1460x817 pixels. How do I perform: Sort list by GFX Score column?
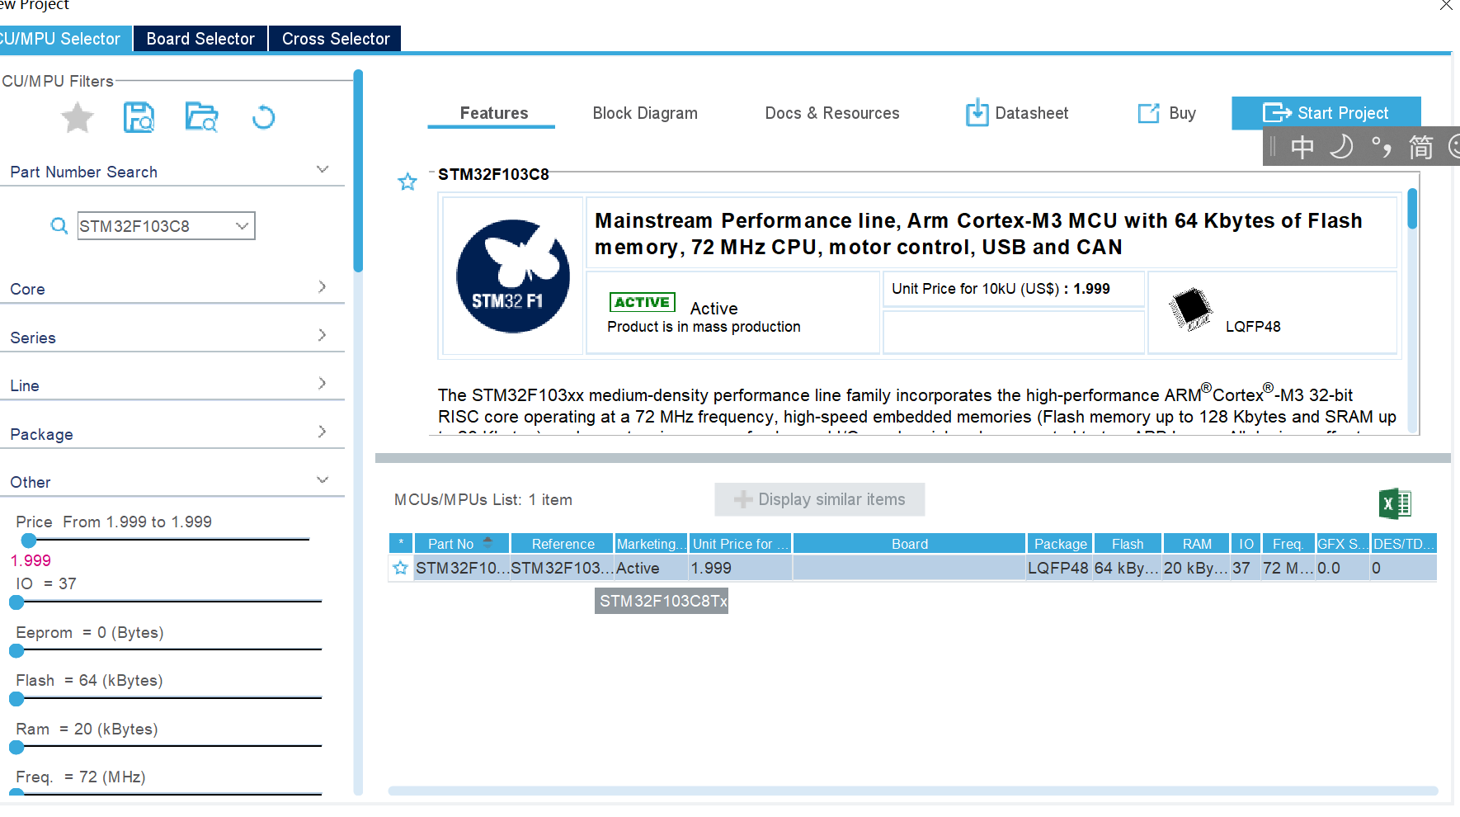pyautogui.click(x=1343, y=543)
